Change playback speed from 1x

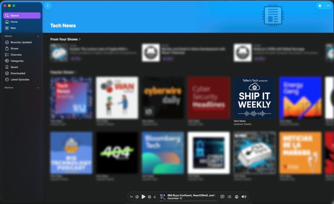tap(131, 197)
